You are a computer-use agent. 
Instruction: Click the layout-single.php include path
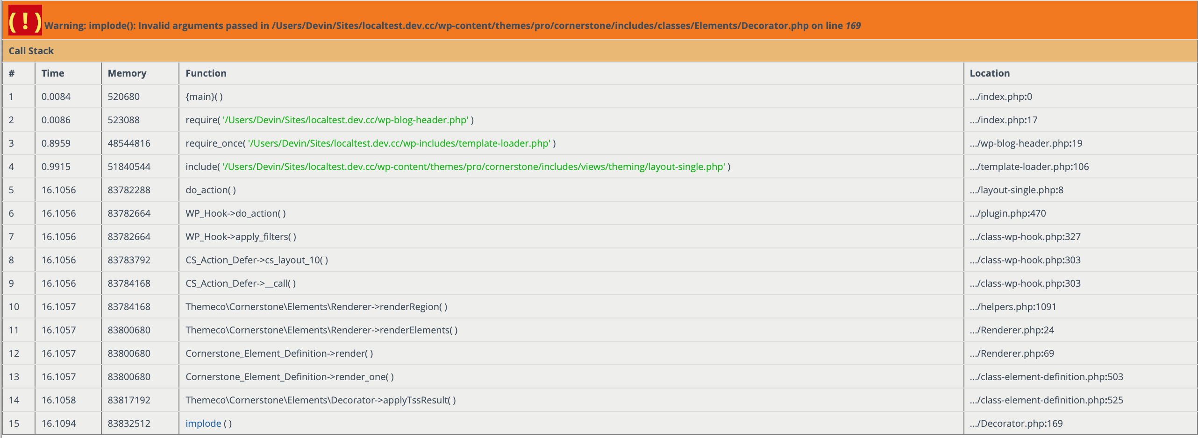click(x=474, y=167)
